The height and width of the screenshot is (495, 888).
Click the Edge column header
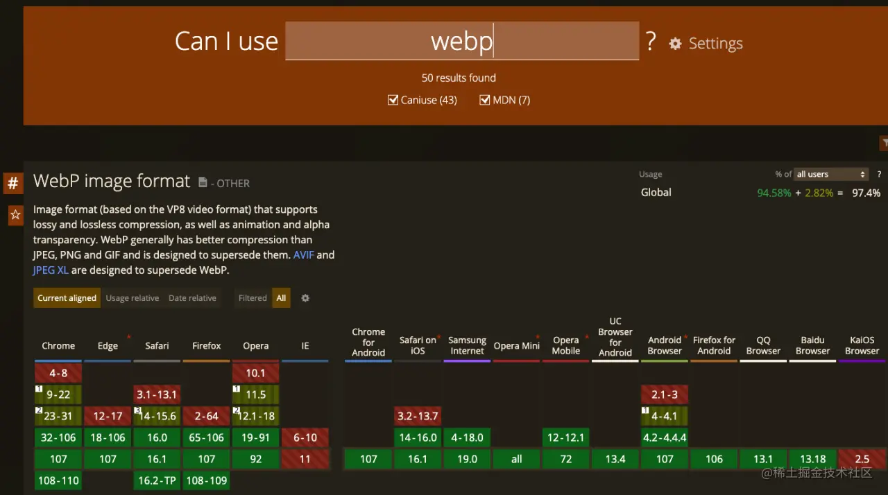coord(108,346)
